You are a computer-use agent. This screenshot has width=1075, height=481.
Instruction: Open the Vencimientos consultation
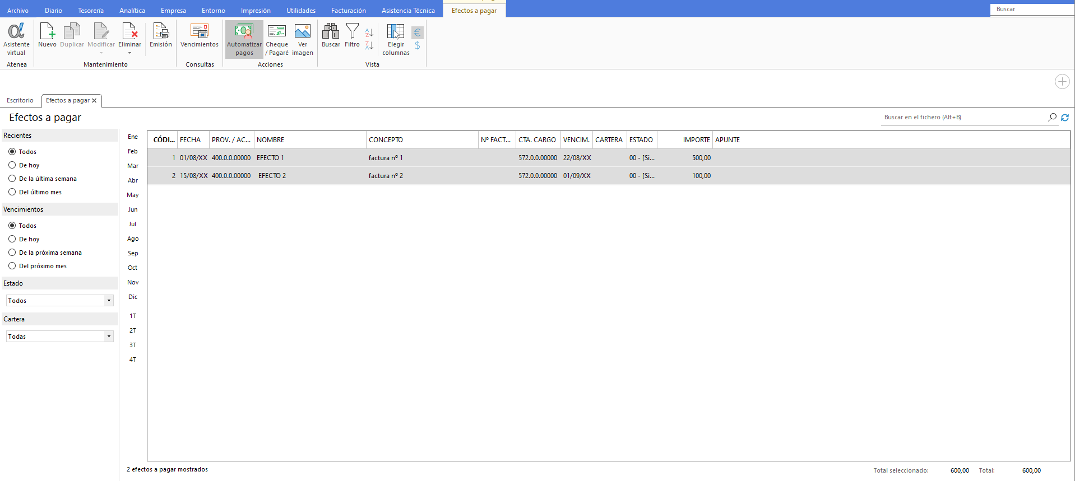pos(200,35)
